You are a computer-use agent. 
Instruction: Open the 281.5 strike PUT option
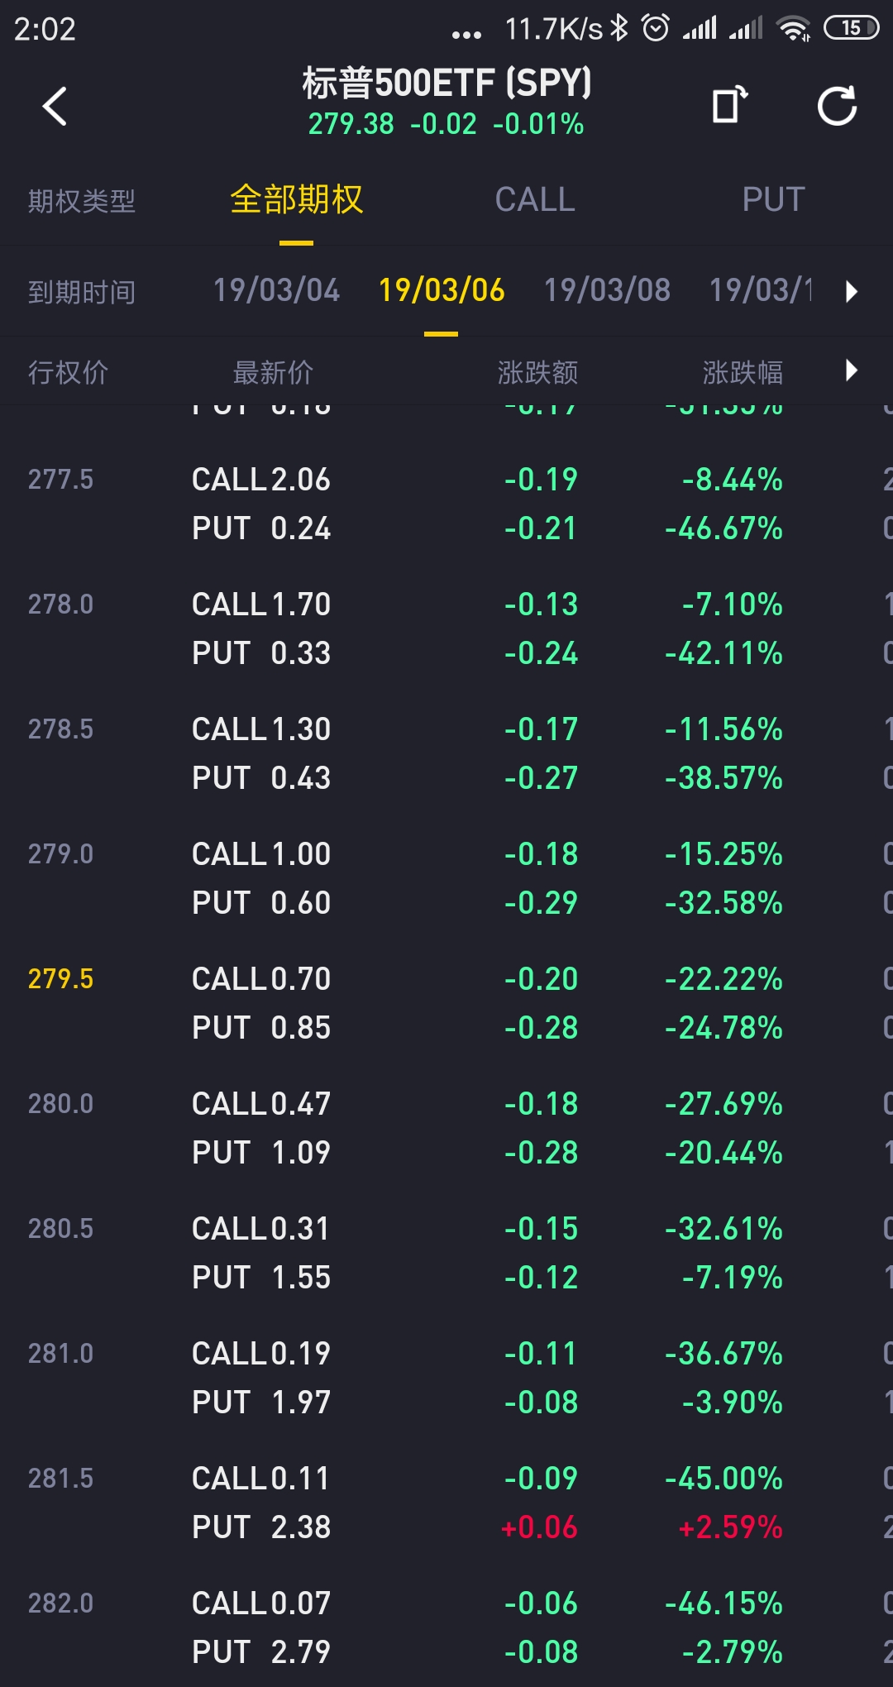point(261,1527)
